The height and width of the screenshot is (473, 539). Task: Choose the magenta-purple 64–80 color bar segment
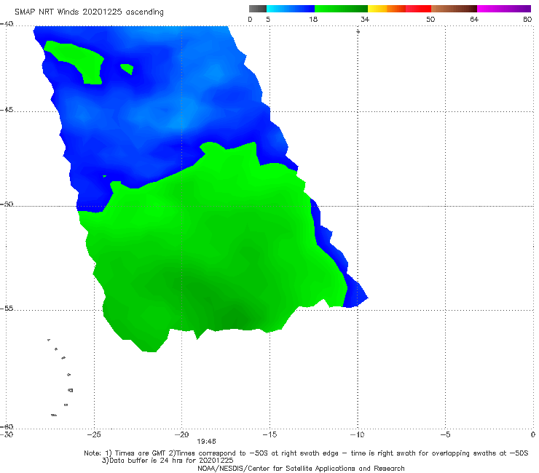click(504, 9)
